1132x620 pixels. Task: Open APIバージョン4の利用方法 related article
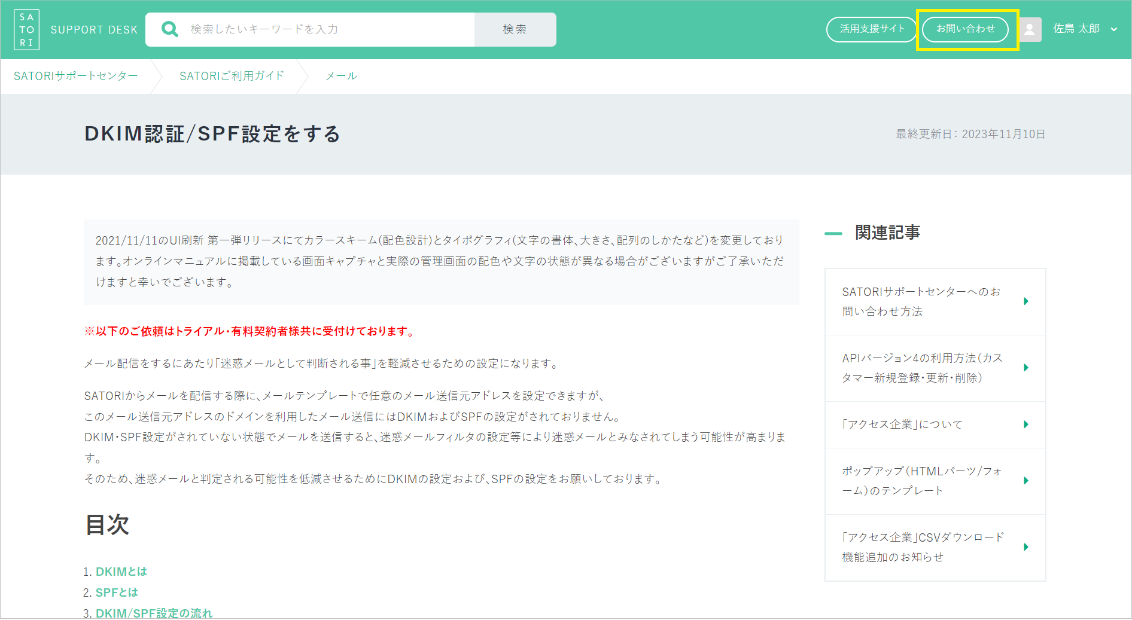935,368
